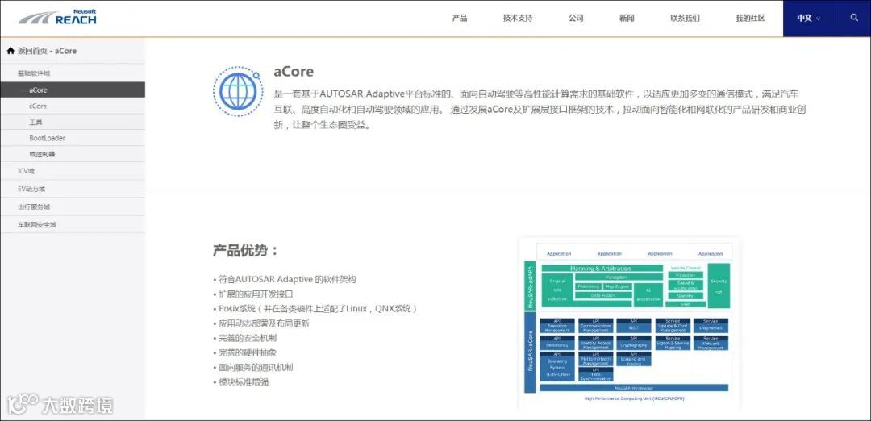This screenshot has width=871, height=421.
Task: Open the 我的社区 menu
Action: click(750, 19)
